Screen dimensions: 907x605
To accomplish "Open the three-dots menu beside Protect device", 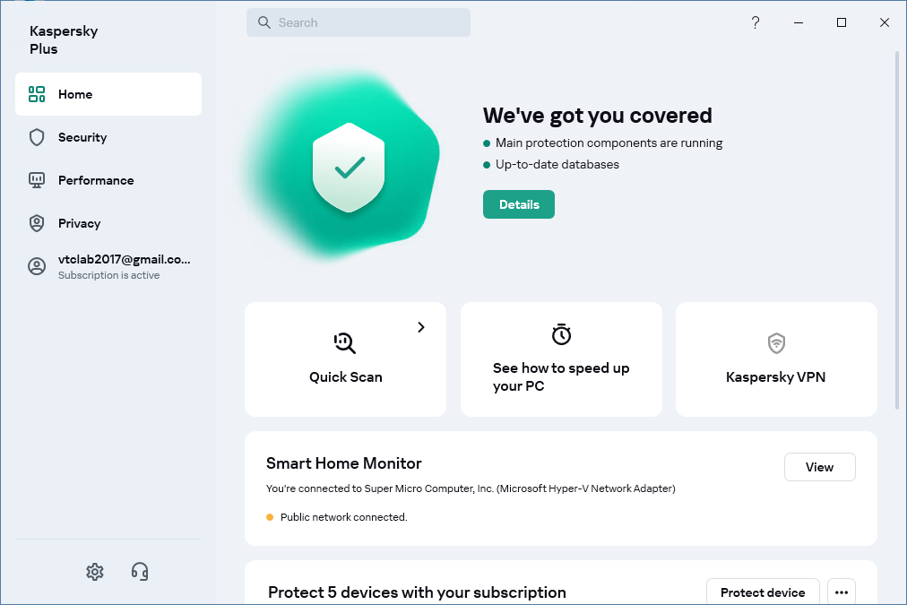I will [841, 592].
